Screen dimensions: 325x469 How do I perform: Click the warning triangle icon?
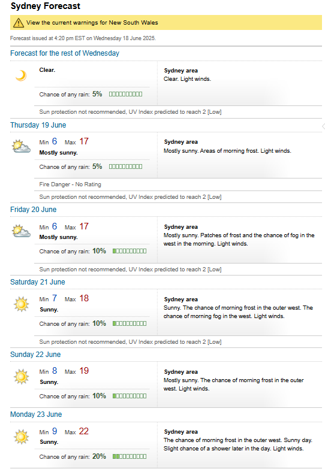[x=19, y=23]
